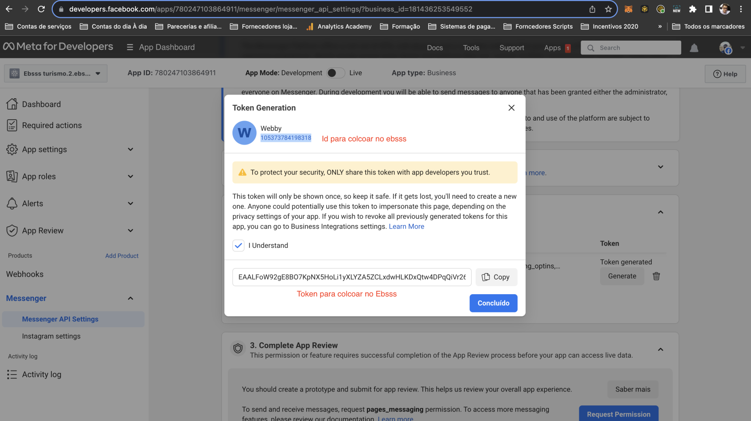This screenshot has height=421, width=751.
Task: Open the browser extensions puzzle icon
Action: click(x=692, y=9)
